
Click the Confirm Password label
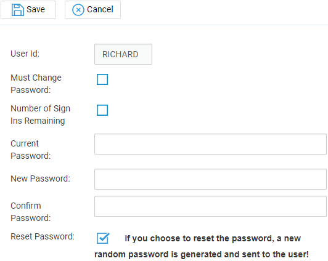(x=31, y=212)
